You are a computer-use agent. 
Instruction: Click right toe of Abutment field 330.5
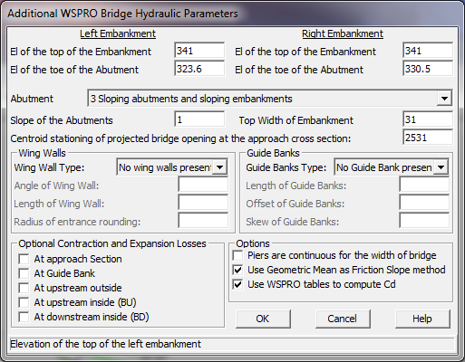[428, 69]
